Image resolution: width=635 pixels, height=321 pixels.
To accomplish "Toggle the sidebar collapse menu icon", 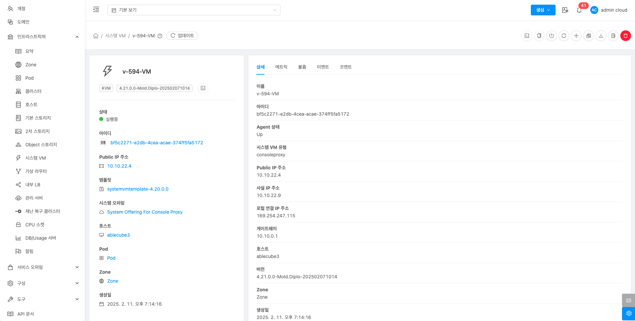I will coord(96,10).
